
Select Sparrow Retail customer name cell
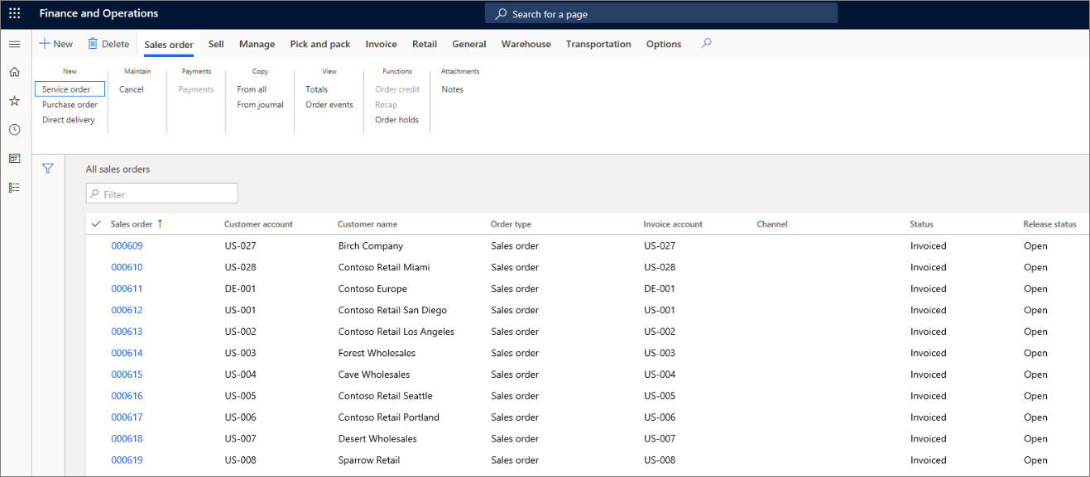click(369, 460)
